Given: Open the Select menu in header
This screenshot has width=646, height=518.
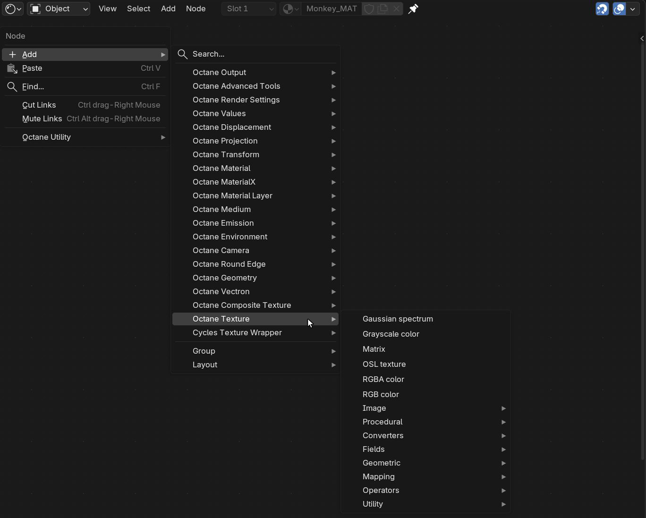Looking at the screenshot, I should tap(138, 8).
